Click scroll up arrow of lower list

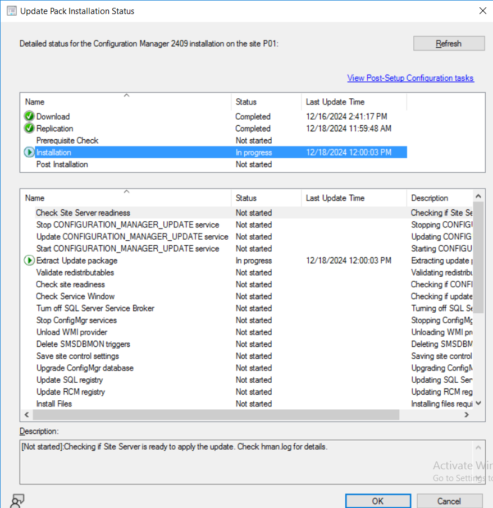coord(478,196)
